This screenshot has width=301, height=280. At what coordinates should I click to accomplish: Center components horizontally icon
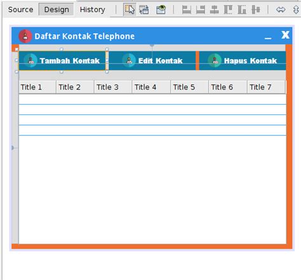[214, 10]
